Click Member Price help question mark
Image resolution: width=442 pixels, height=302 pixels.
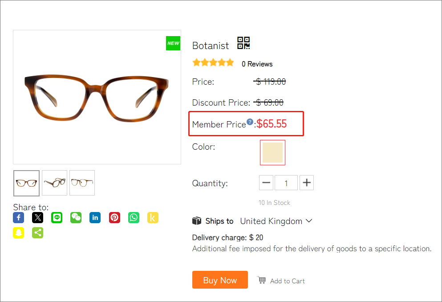(x=250, y=122)
